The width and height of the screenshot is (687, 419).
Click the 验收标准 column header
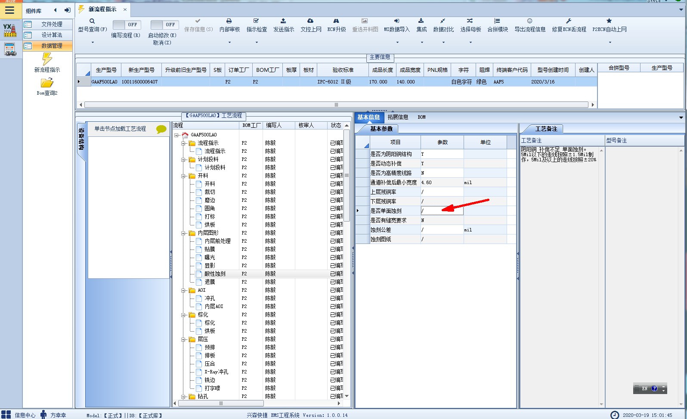pos(343,70)
